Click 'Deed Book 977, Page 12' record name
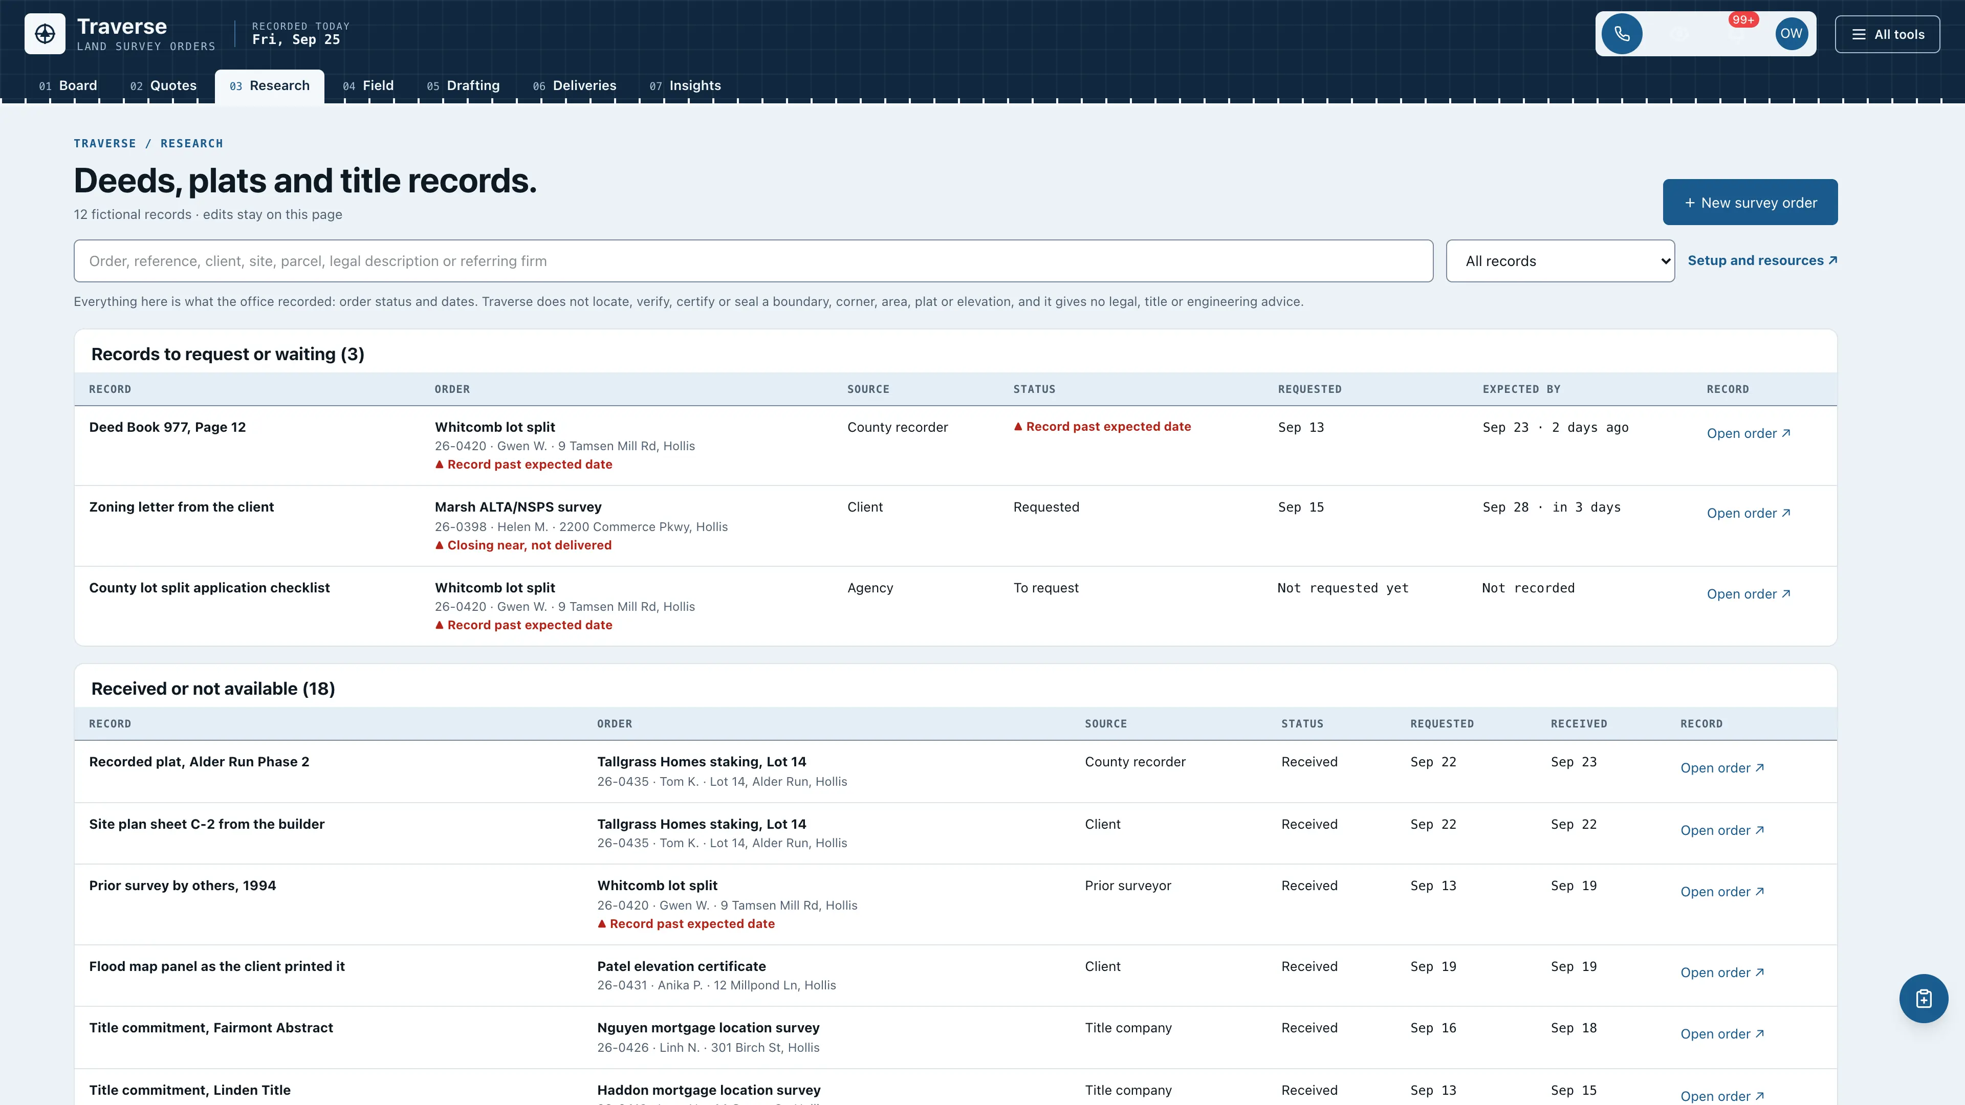This screenshot has height=1105, width=1965. click(167, 427)
